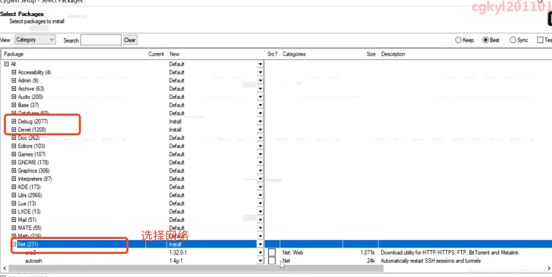Open the New dropdown for Admin row
The width and height of the screenshot is (552, 277).
pos(260,81)
